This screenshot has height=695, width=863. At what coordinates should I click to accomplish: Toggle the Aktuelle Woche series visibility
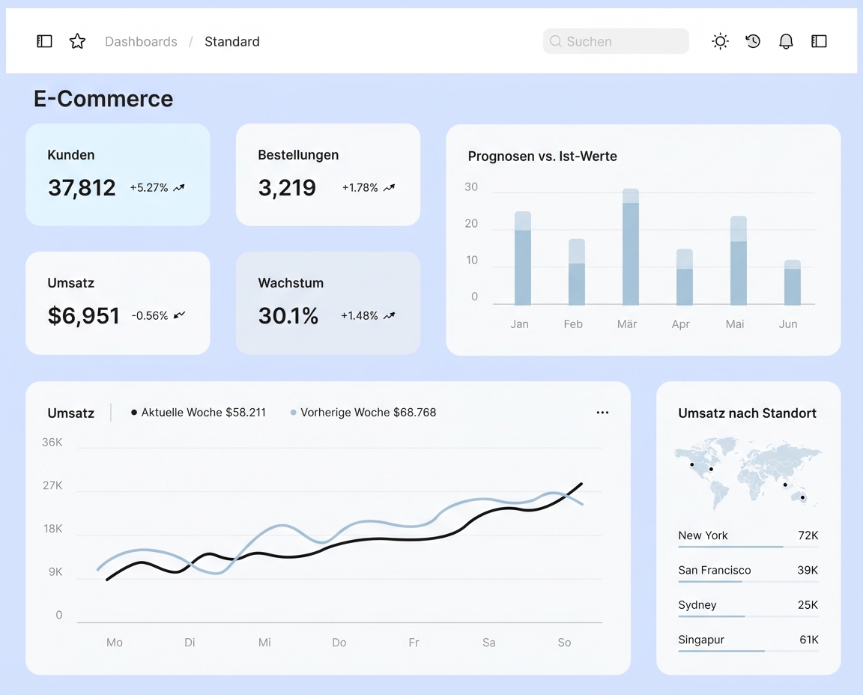click(x=198, y=412)
